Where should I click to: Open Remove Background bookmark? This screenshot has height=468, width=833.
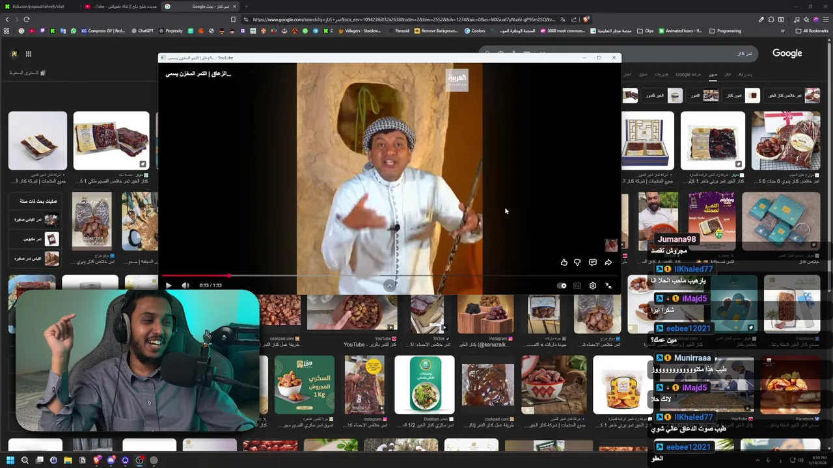coord(436,31)
